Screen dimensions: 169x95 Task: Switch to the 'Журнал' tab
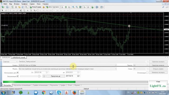pyautogui.click(x=77, y=85)
